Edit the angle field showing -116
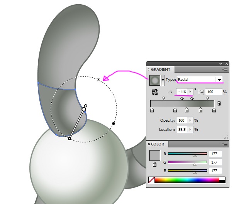The width and height of the screenshot is (251, 204). pos(182,92)
